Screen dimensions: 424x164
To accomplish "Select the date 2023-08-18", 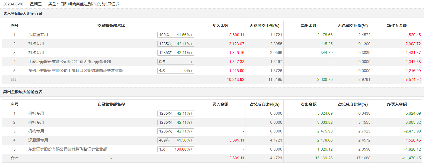I will tap(13, 4).
